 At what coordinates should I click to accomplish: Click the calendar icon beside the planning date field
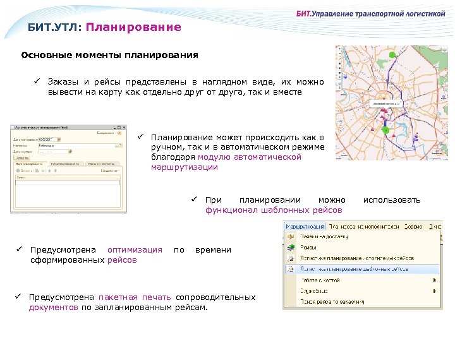[59, 140]
